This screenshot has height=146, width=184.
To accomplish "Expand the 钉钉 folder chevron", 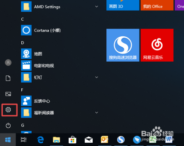I will (97, 77).
